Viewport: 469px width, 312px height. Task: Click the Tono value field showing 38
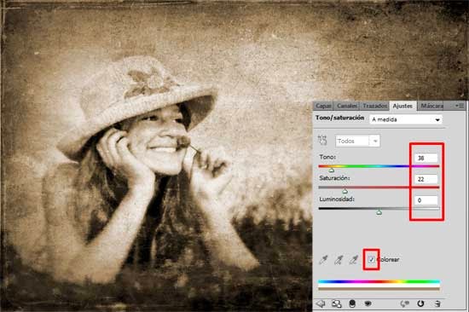pos(426,158)
